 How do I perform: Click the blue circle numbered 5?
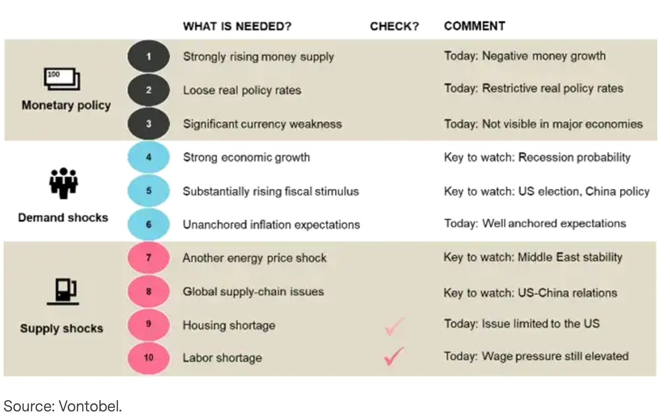coord(149,191)
